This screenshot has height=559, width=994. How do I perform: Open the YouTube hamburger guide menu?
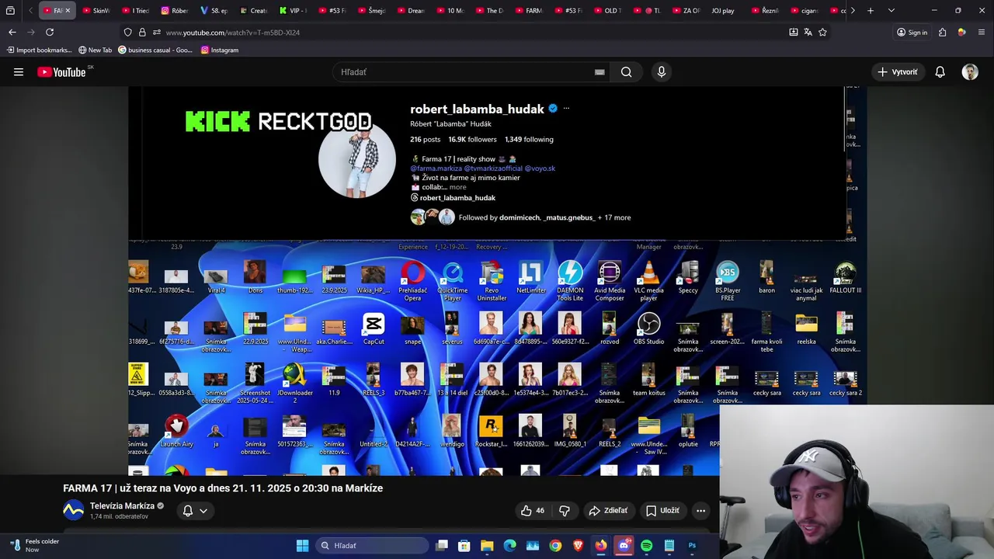(19, 72)
